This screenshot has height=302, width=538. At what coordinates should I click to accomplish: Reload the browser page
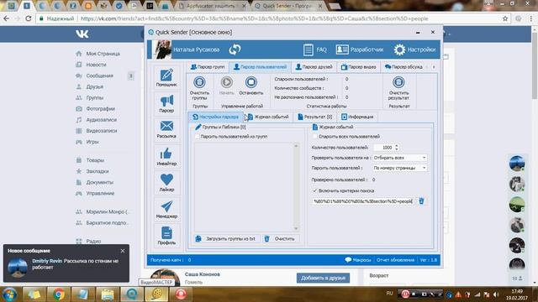(x=28, y=18)
